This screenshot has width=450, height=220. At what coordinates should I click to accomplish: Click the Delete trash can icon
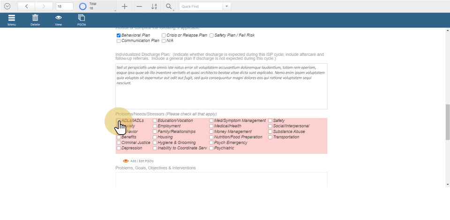pos(35,18)
